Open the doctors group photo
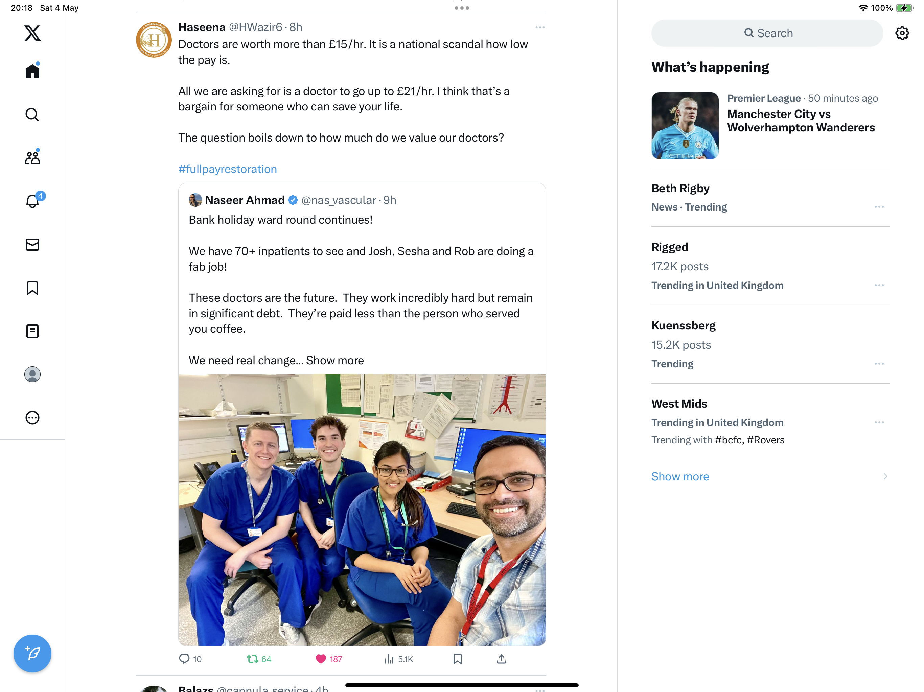The image size is (924, 692). pos(362,510)
